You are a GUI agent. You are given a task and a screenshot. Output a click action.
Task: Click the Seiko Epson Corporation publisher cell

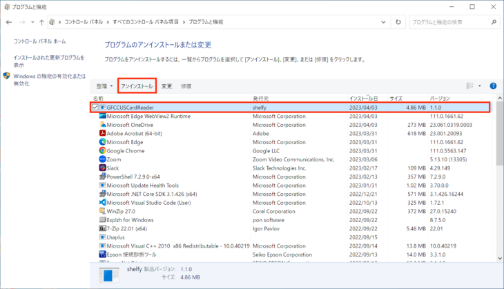click(x=282, y=255)
